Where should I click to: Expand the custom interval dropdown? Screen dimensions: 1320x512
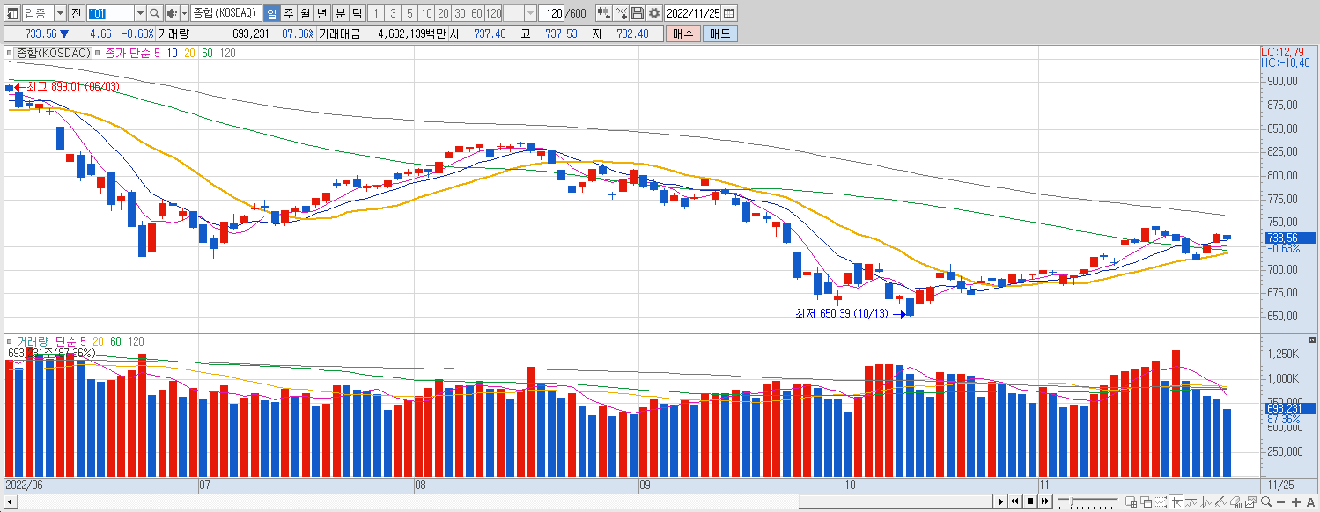point(529,13)
